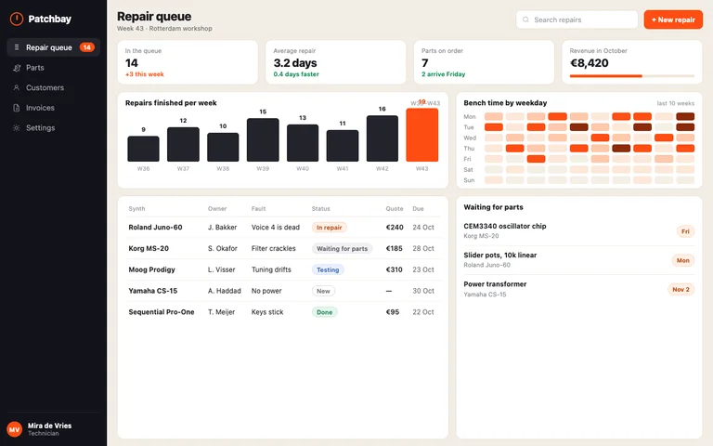
Task: Click the 23 Oct due date
Action: tap(423, 269)
